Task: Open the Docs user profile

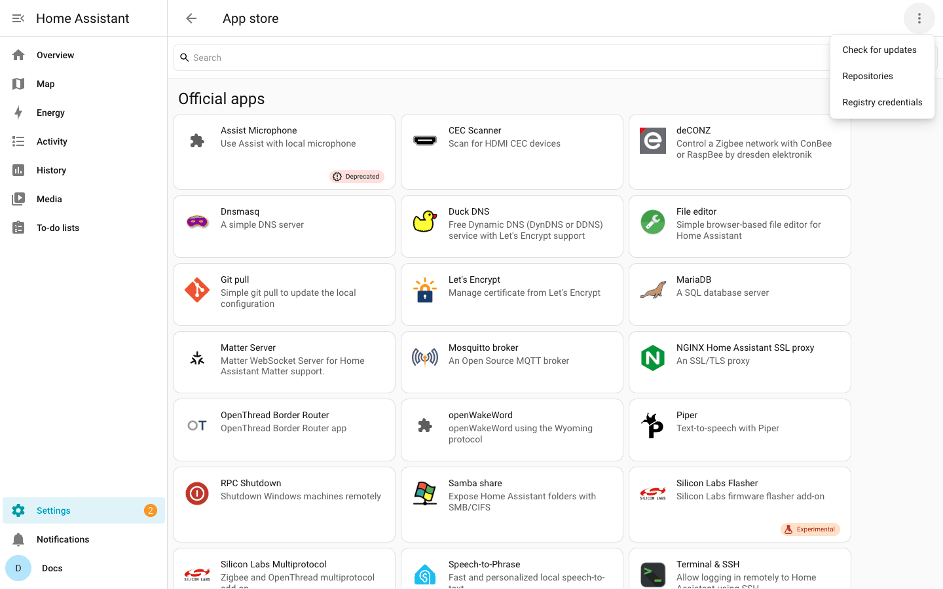Action: [x=84, y=568]
